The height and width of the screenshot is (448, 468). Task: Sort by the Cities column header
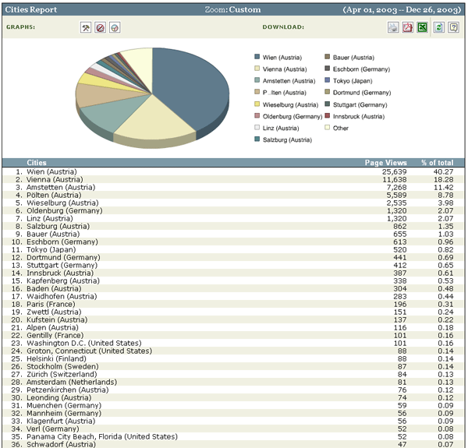click(x=37, y=163)
